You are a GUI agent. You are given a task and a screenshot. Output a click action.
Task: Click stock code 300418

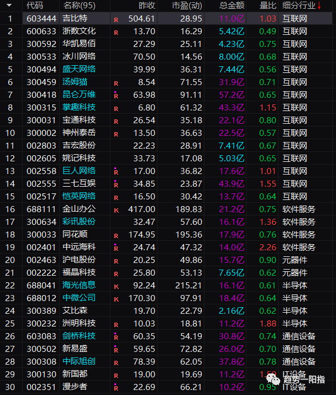coord(41,94)
